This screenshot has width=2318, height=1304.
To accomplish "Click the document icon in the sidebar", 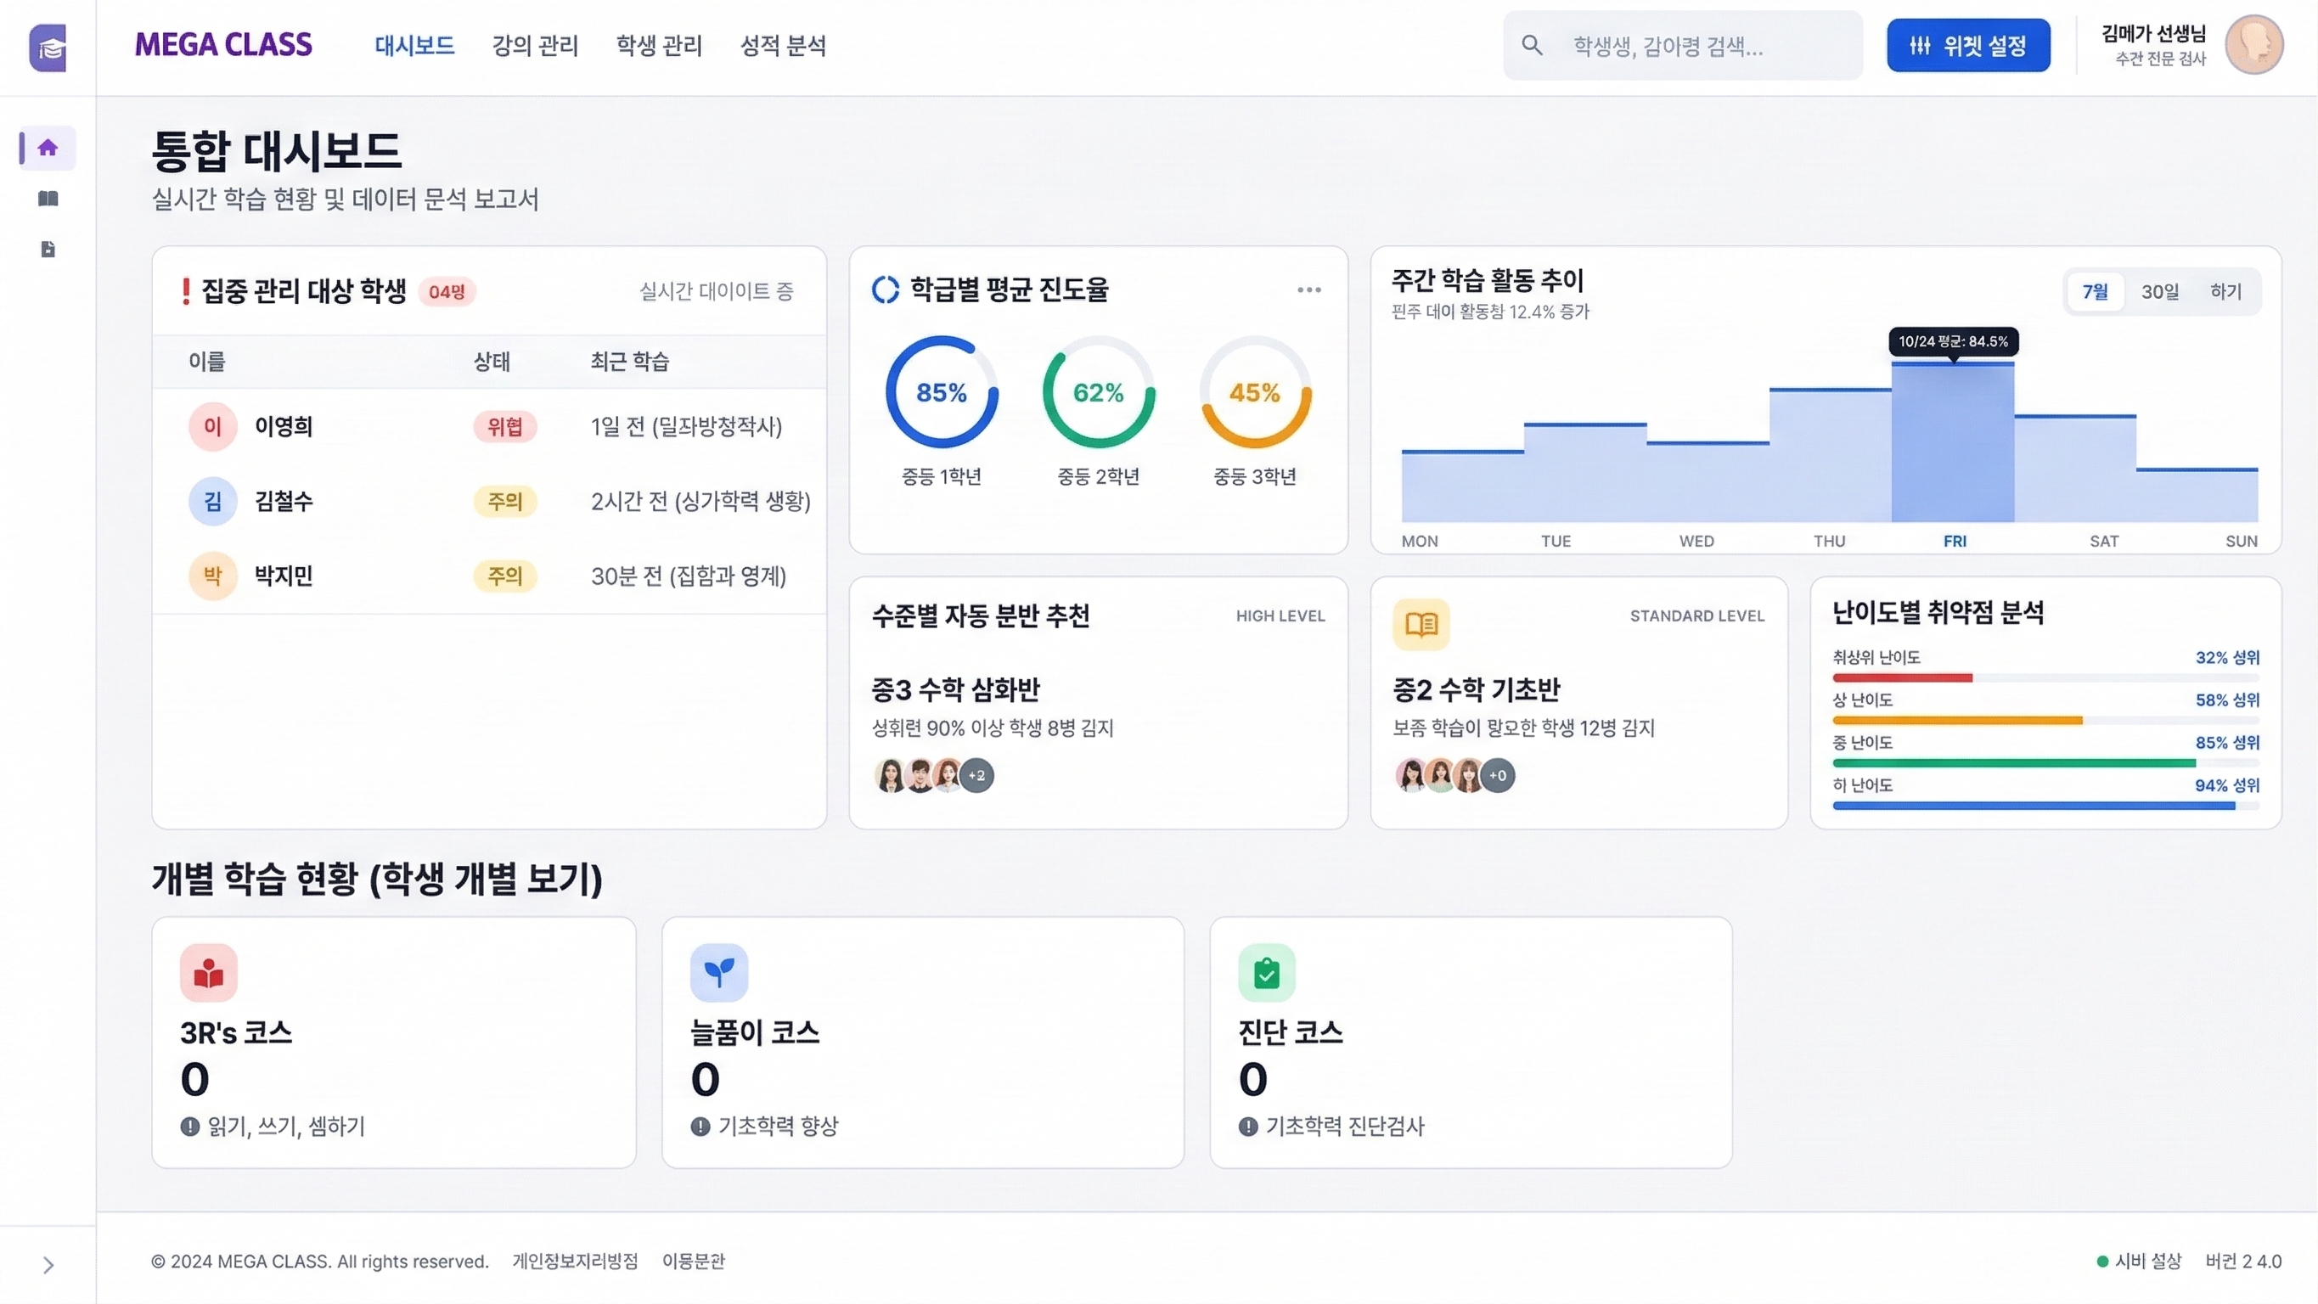I will 47,250.
